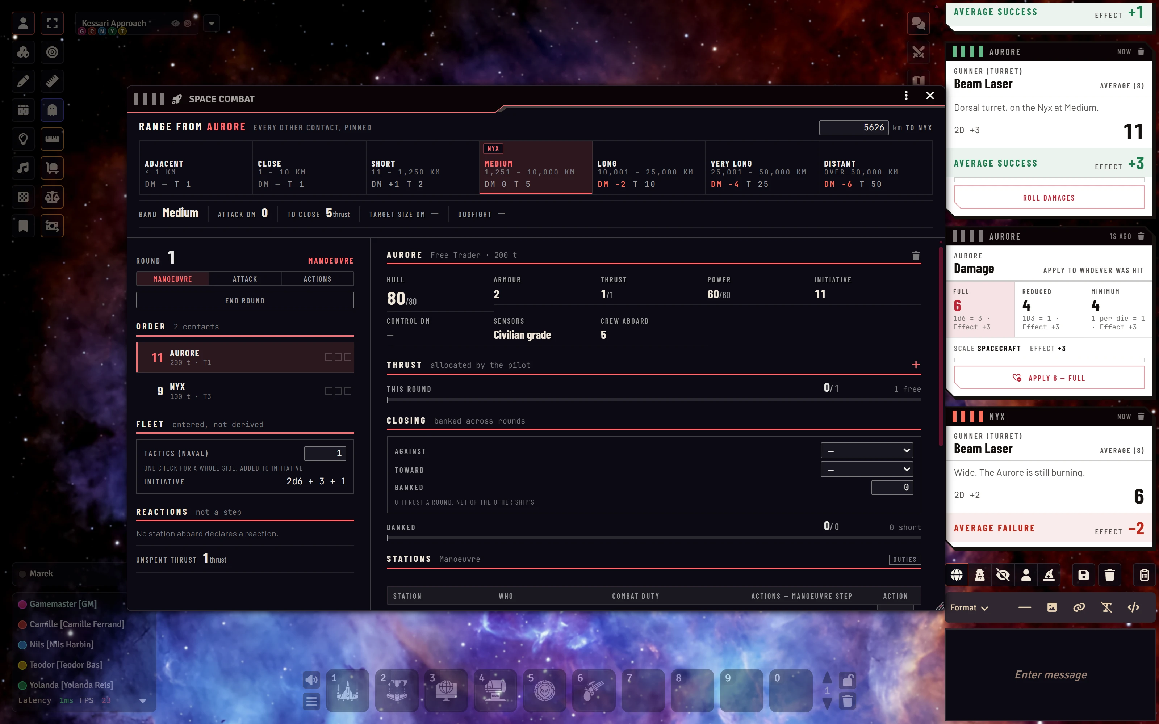Select the Drawing pencil tool

click(x=23, y=81)
